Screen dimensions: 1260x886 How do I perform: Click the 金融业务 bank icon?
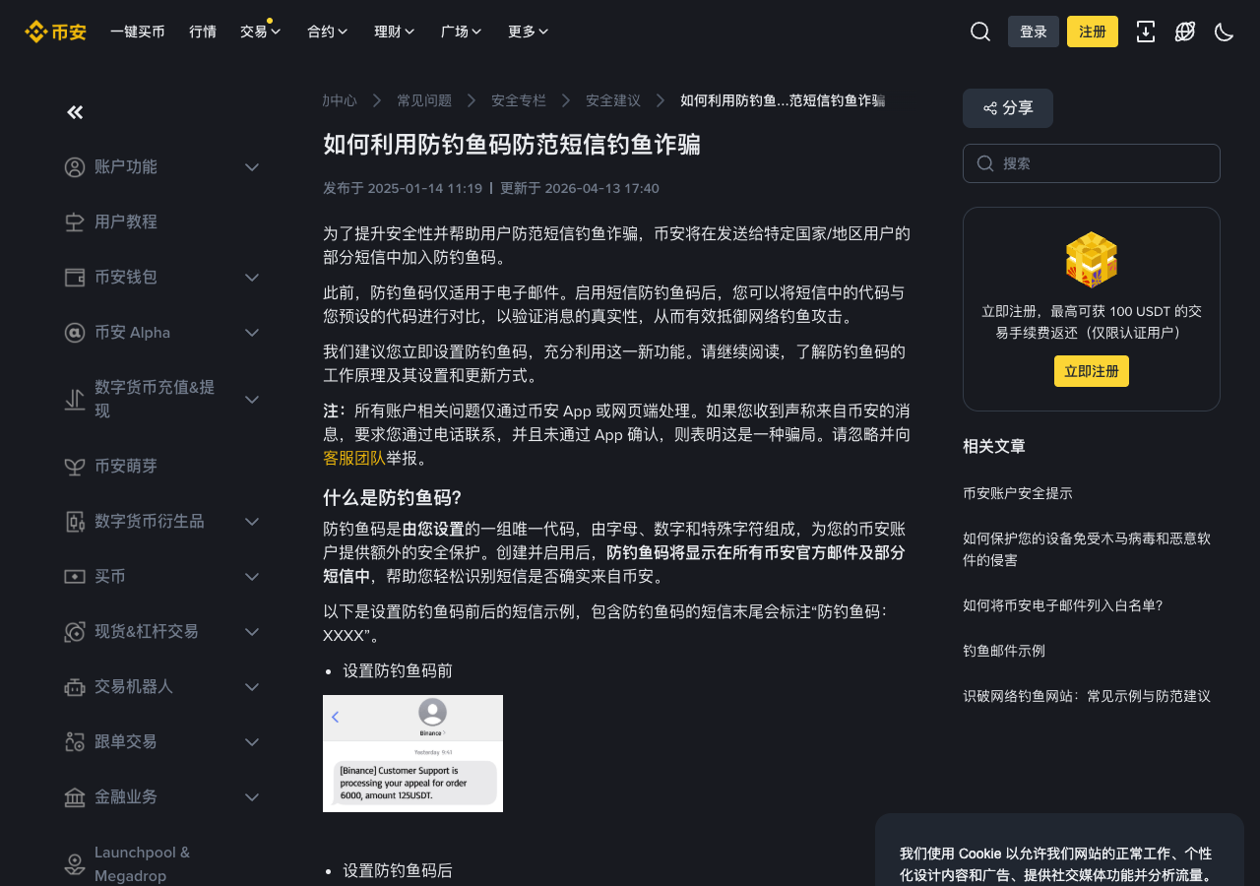coord(75,797)
